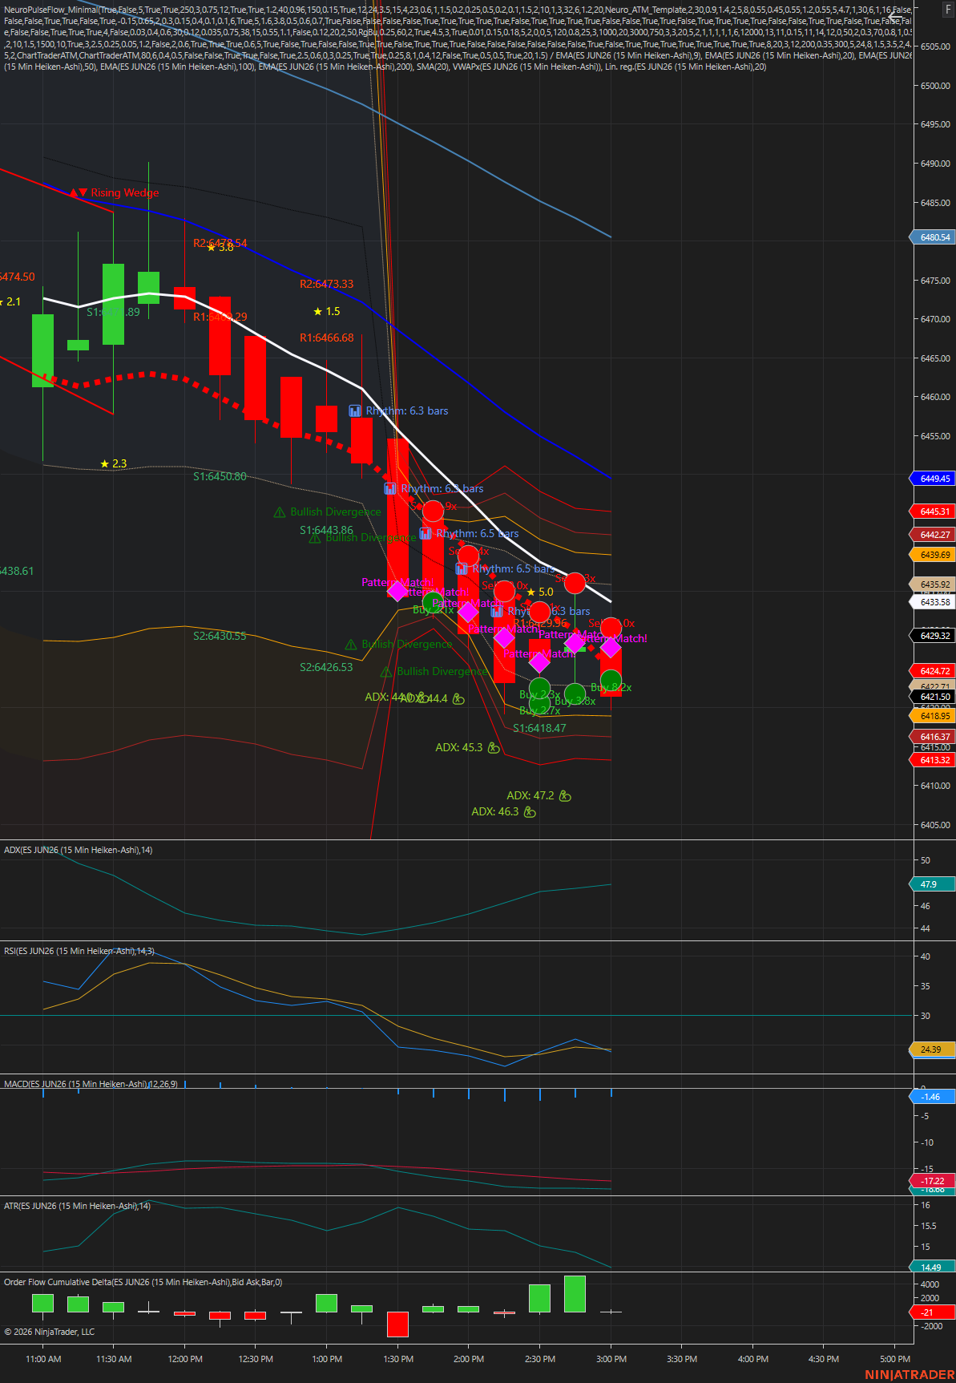Click the chart icon beside Rhythm: 6.5 bars
Image resolution: width=956 pixels, height=1383 pixels.
(426, 533)
